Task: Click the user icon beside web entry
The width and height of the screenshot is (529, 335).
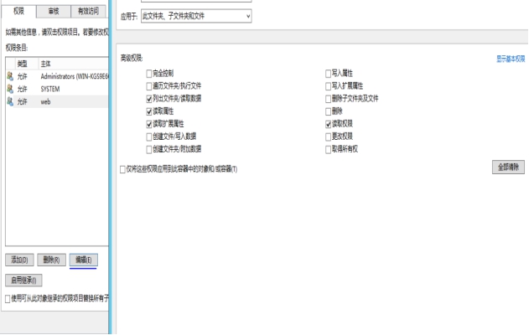Action: 10,101
